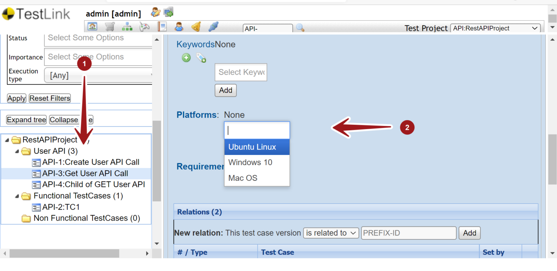Collapse the User API folder
Screen dimensions: 557x271
pyautogui.click(x=17, y=151)
